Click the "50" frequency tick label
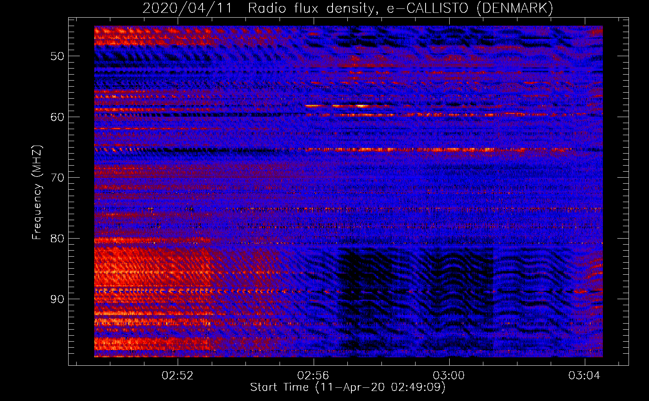Viewport: 649px width, 401px height. pyautogui.click(x=57, y=56)
